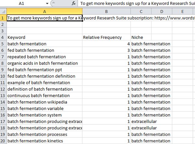This screenshot has height=144, width=195.
Task: Select row 1 header
Action: (3, 18)
